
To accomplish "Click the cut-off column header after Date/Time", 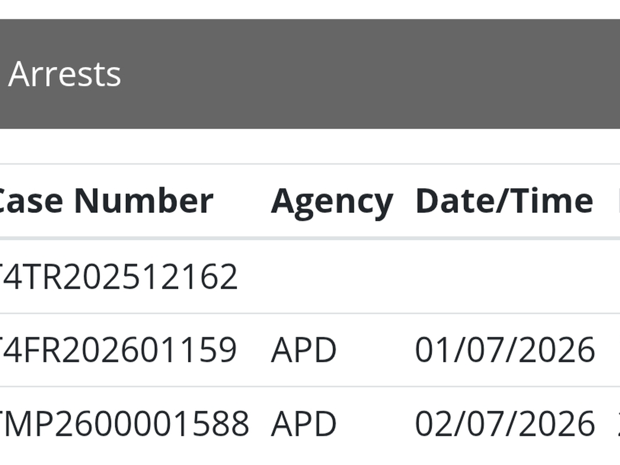I will (x=617, y=200).
